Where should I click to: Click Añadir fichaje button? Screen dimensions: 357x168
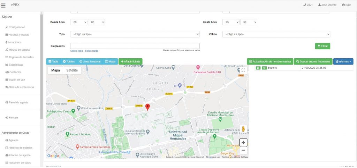pos(130,61)
